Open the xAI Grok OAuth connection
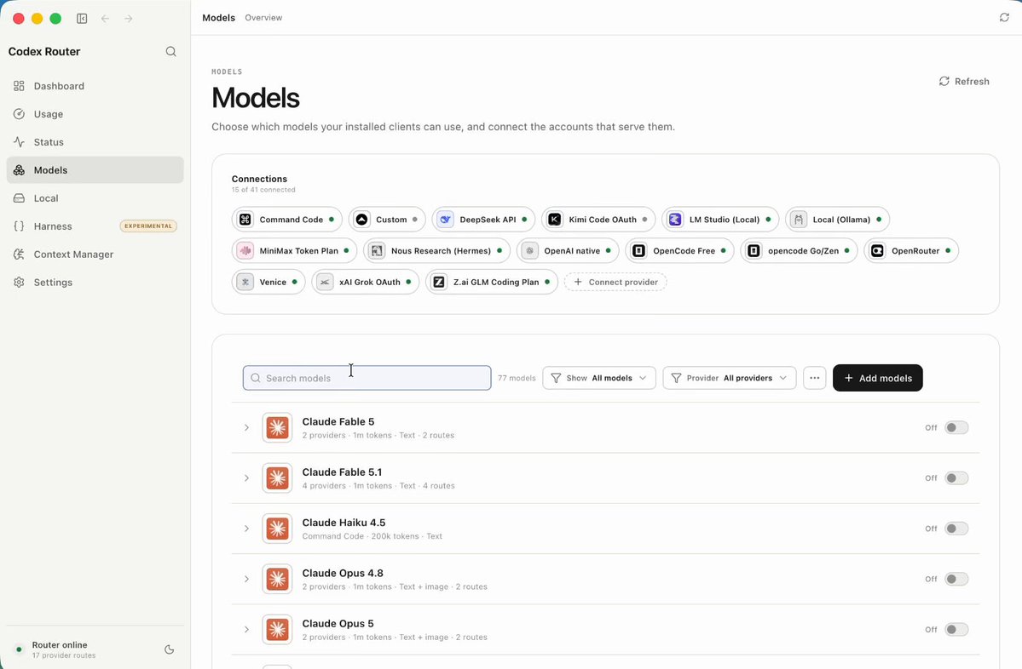 366,282
